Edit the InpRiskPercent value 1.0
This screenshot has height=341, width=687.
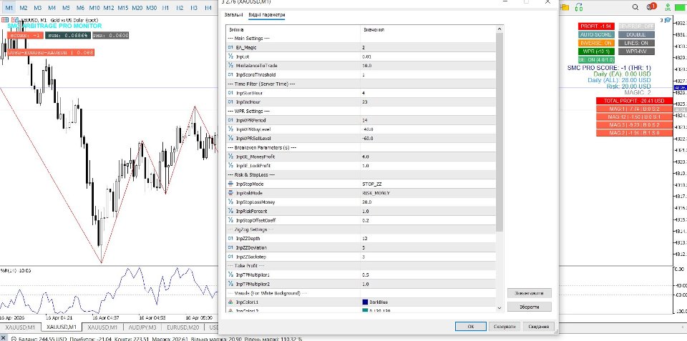428,211
